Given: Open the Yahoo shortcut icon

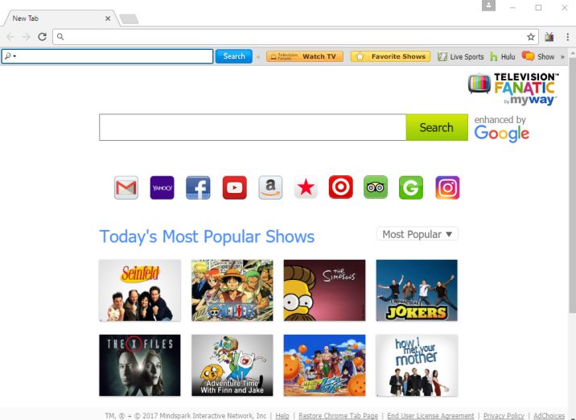Looking at the screenshot, I should [x=162, y=187].
